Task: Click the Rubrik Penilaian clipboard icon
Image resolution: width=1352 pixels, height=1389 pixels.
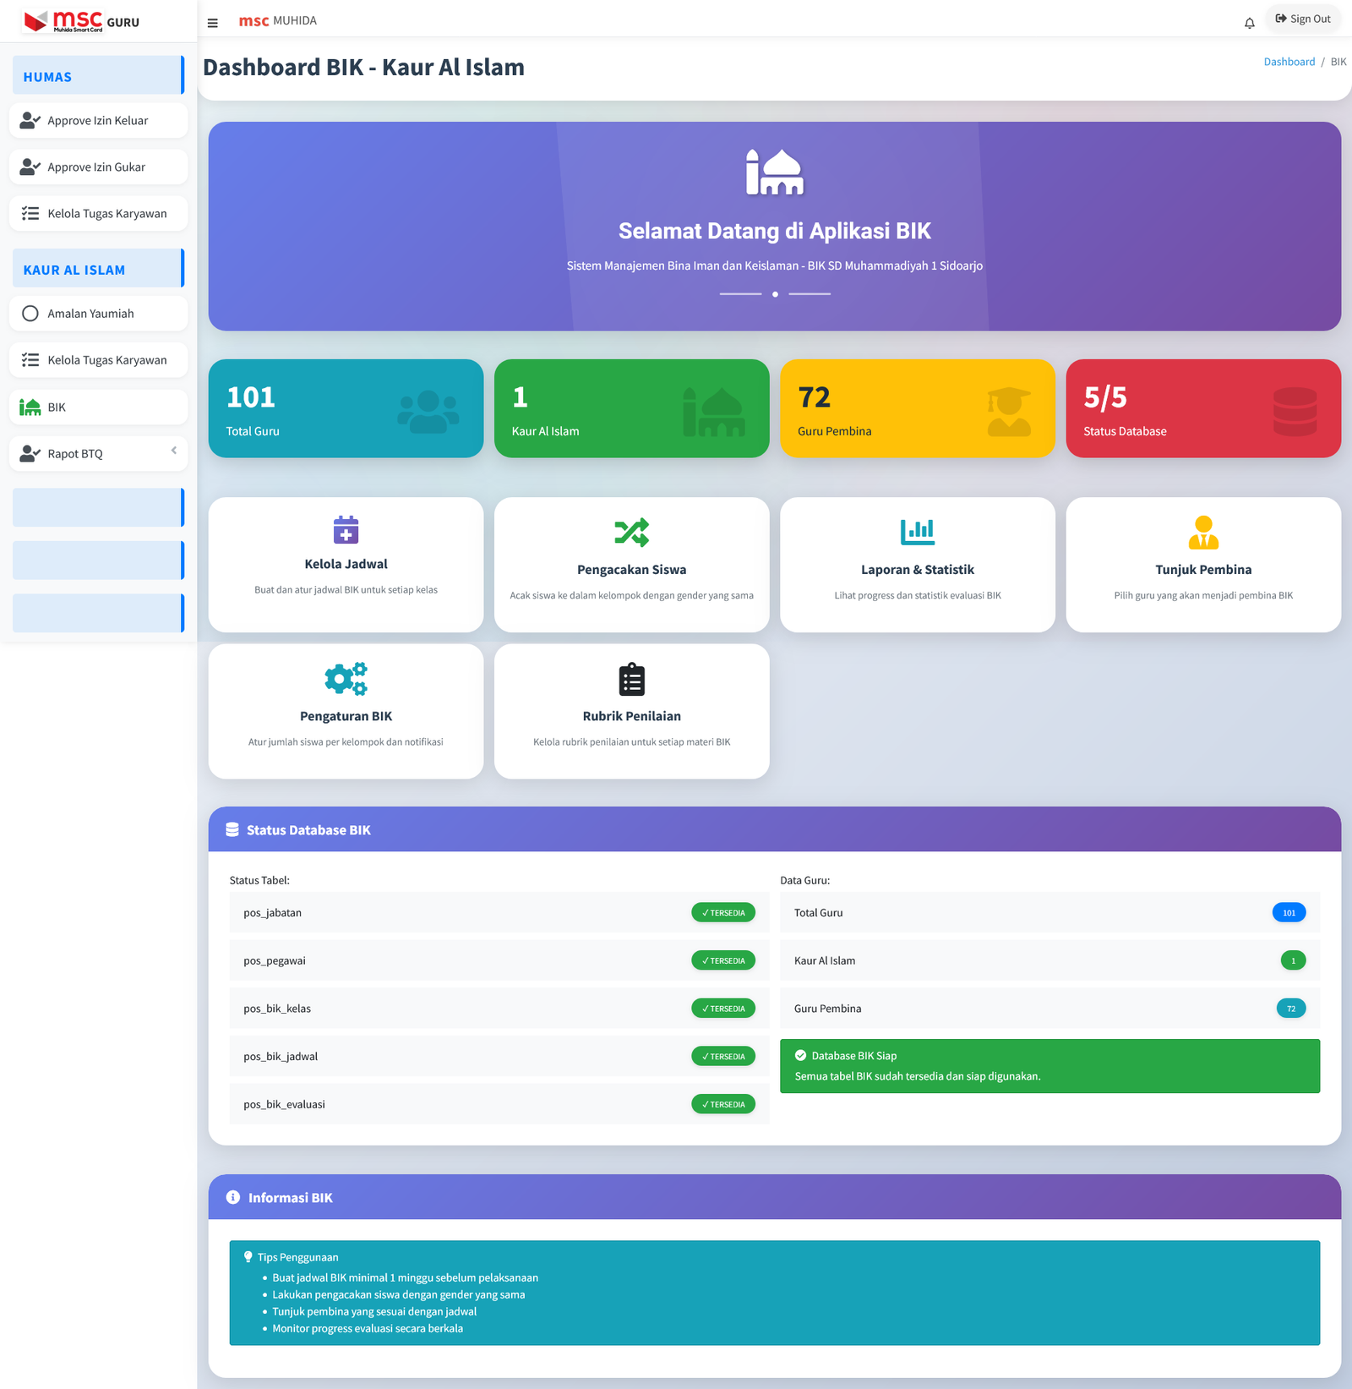Action: click(x=631, y=680)
